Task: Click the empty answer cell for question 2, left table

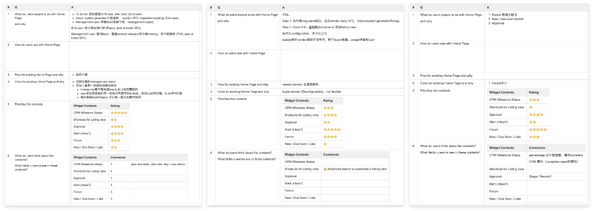Action: 135,56
